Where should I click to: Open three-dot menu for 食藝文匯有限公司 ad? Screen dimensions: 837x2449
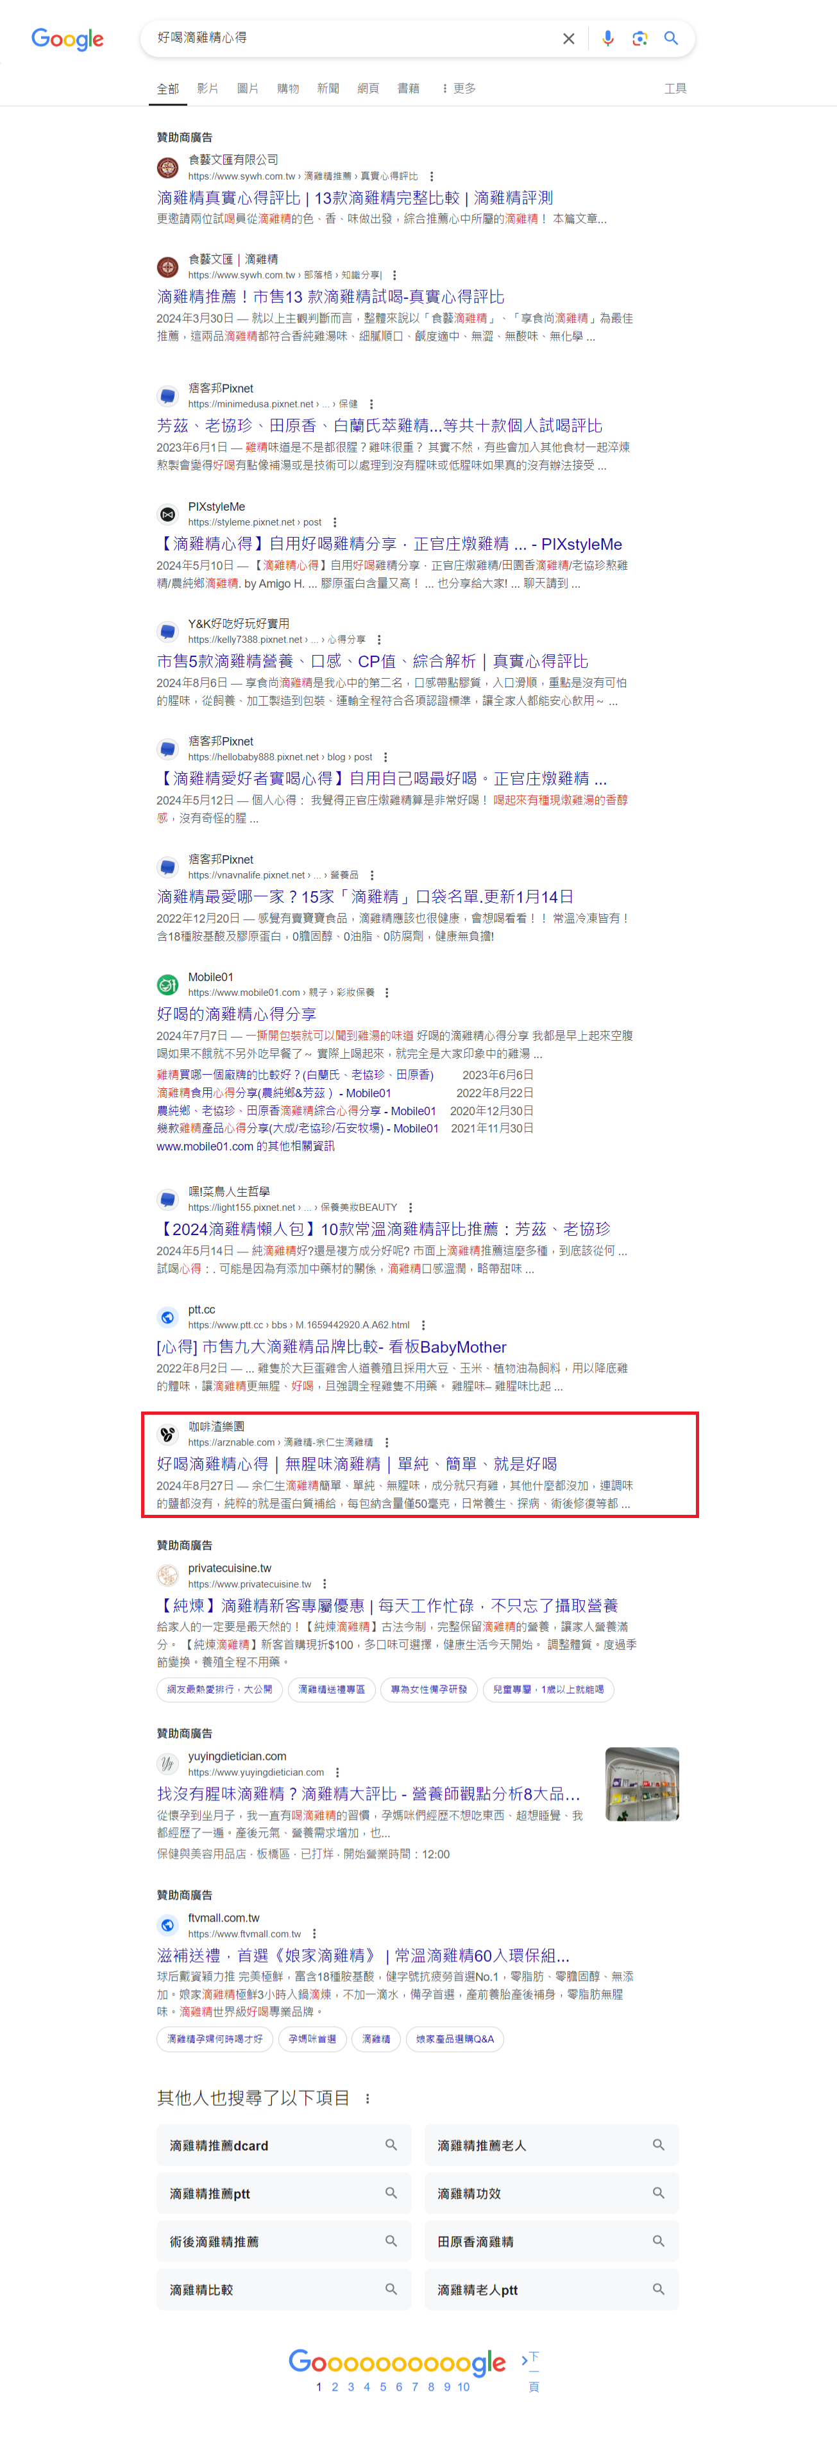pos(431,176)
